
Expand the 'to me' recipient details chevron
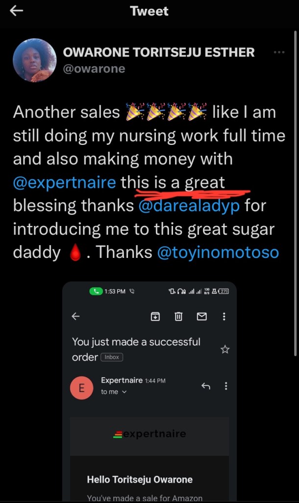tap(124, 392)
